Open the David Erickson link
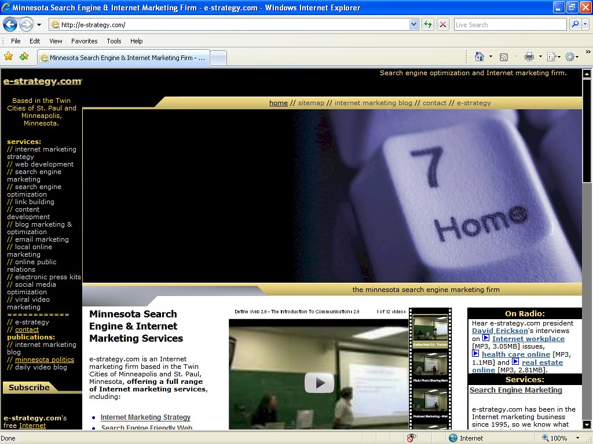593x444 pixels. point(500,331)
